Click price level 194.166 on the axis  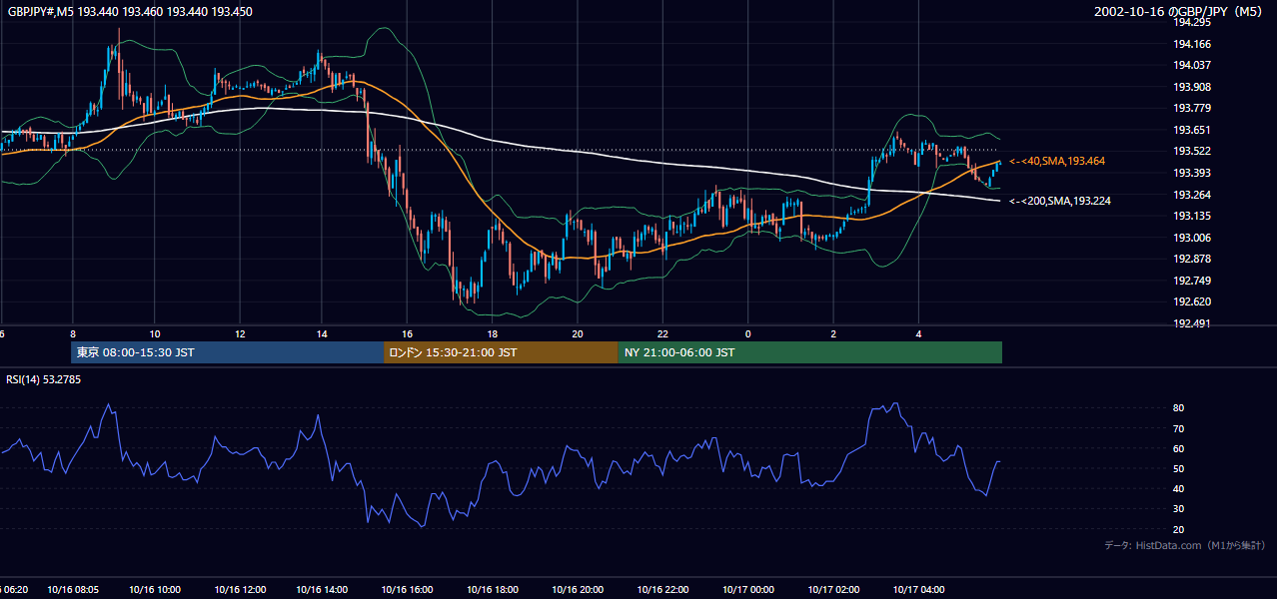1192,44
